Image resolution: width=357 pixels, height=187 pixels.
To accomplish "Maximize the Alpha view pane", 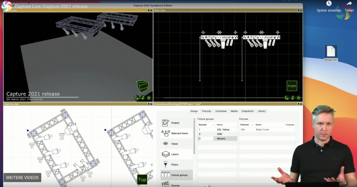I will coord(151,10).
